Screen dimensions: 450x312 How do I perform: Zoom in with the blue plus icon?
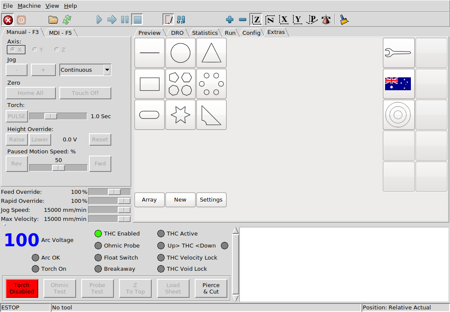point(230,20)
